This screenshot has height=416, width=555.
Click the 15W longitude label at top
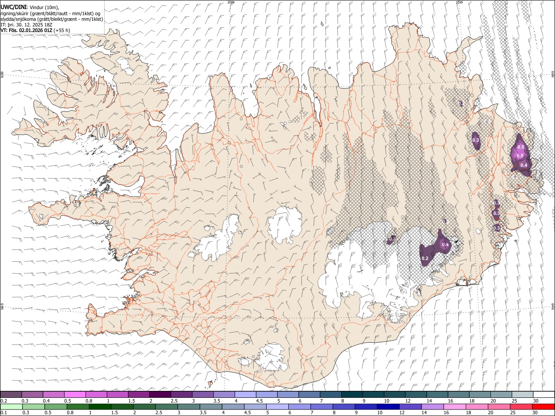coord(459,2)
